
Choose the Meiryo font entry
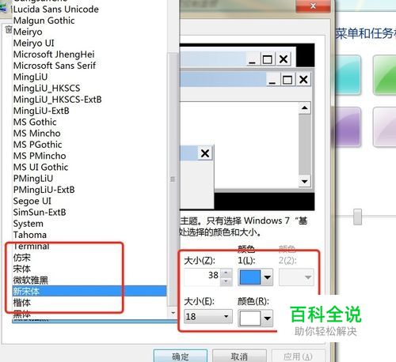(x=28, y=32)
